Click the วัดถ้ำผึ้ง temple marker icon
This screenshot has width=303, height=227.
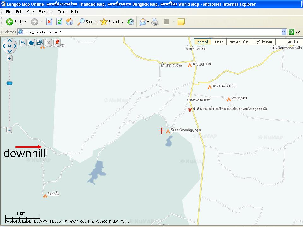point(45,195)
